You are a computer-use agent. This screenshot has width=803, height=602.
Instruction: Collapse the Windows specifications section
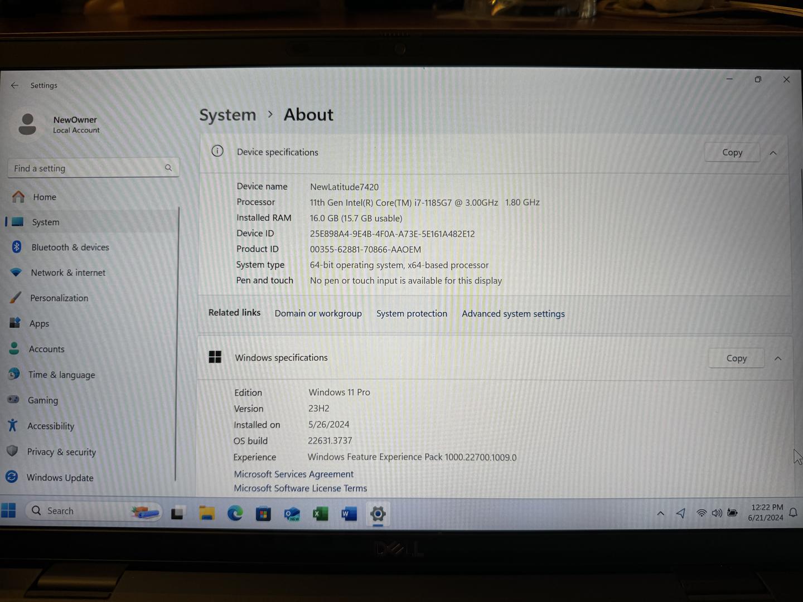778,358
